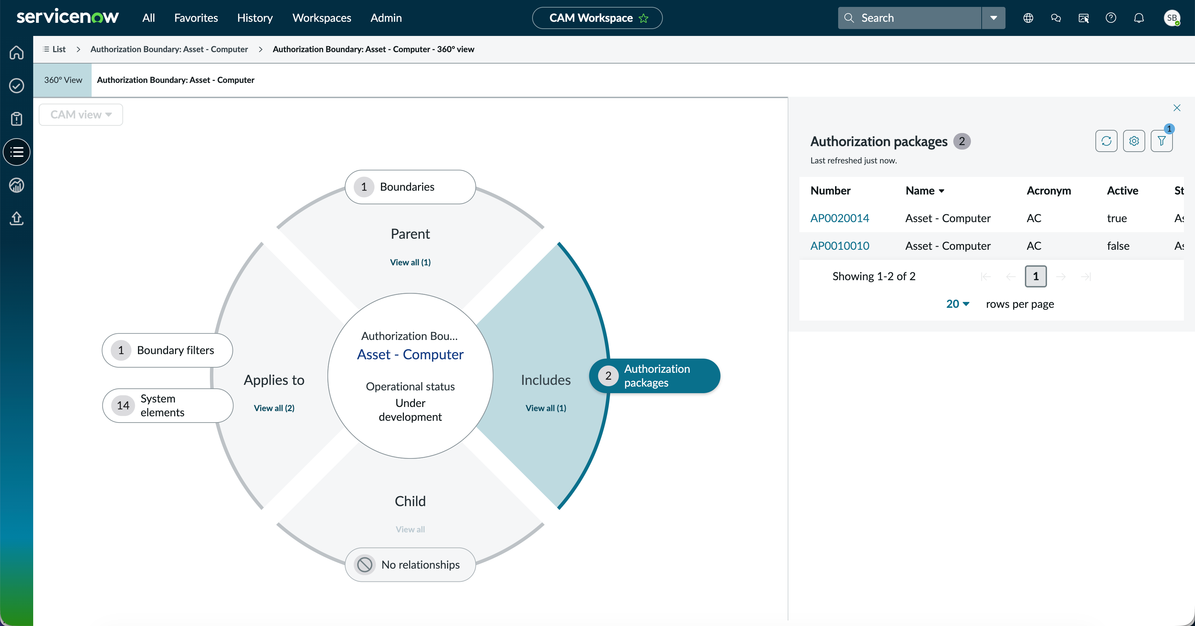1195x626 pixels.
Task: Open the Asset - Computer center link
Action: [410, 354]
